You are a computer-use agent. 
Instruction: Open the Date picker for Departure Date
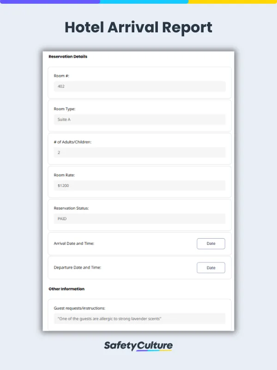211,268
